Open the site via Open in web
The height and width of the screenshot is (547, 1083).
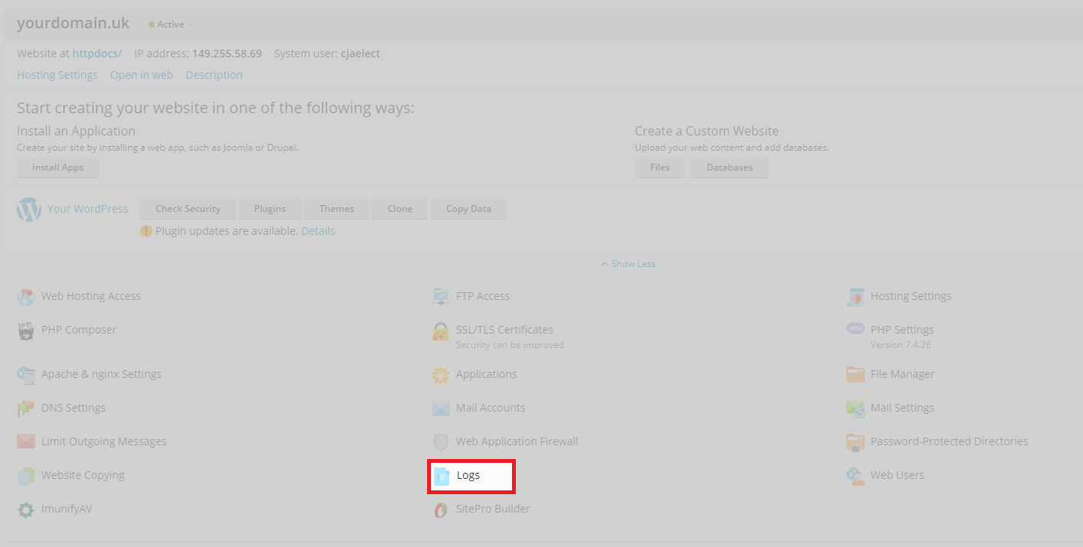coord(142,75)
